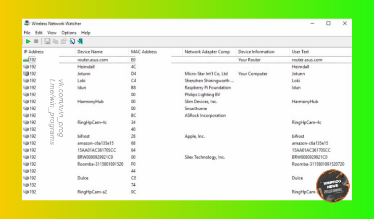Viewport: 374px width, 219px height.
Task: Click the 'Smarthome' adapter company cell
Action: tap(196, 108)
